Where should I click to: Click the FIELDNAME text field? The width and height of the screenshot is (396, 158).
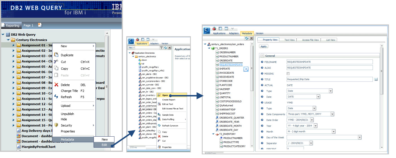tap(329, 62)
